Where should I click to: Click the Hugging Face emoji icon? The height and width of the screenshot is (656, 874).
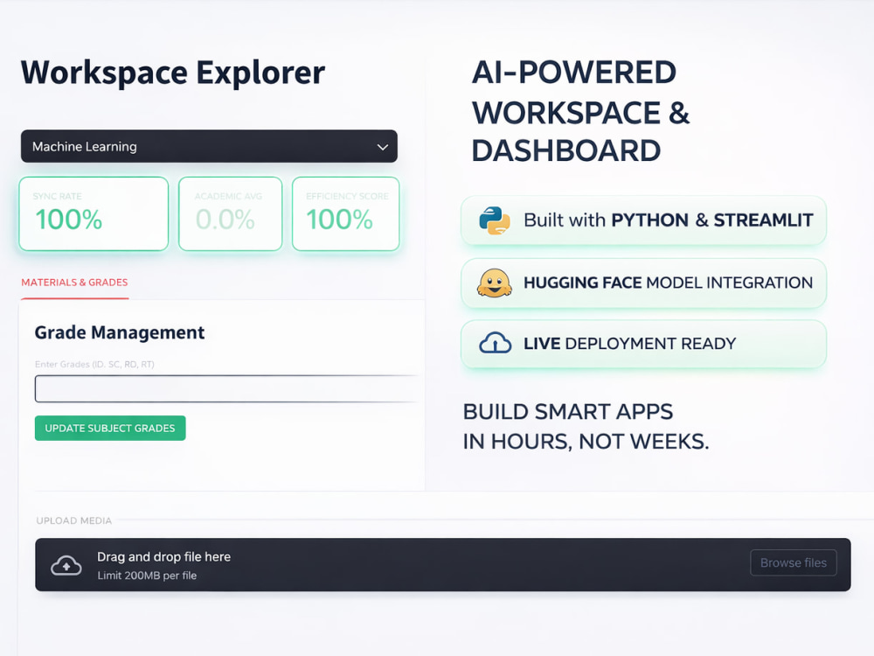495,283
